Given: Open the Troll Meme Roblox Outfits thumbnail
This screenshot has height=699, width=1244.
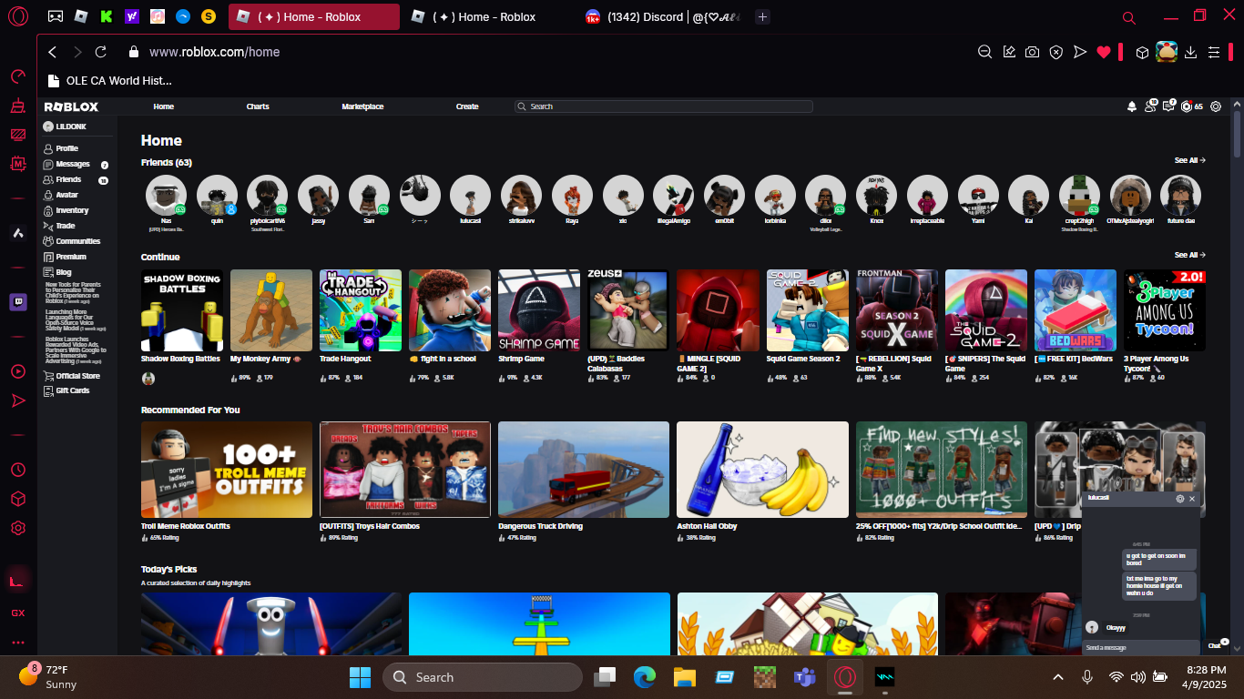Looking at the screenshot, I should 227,470.
